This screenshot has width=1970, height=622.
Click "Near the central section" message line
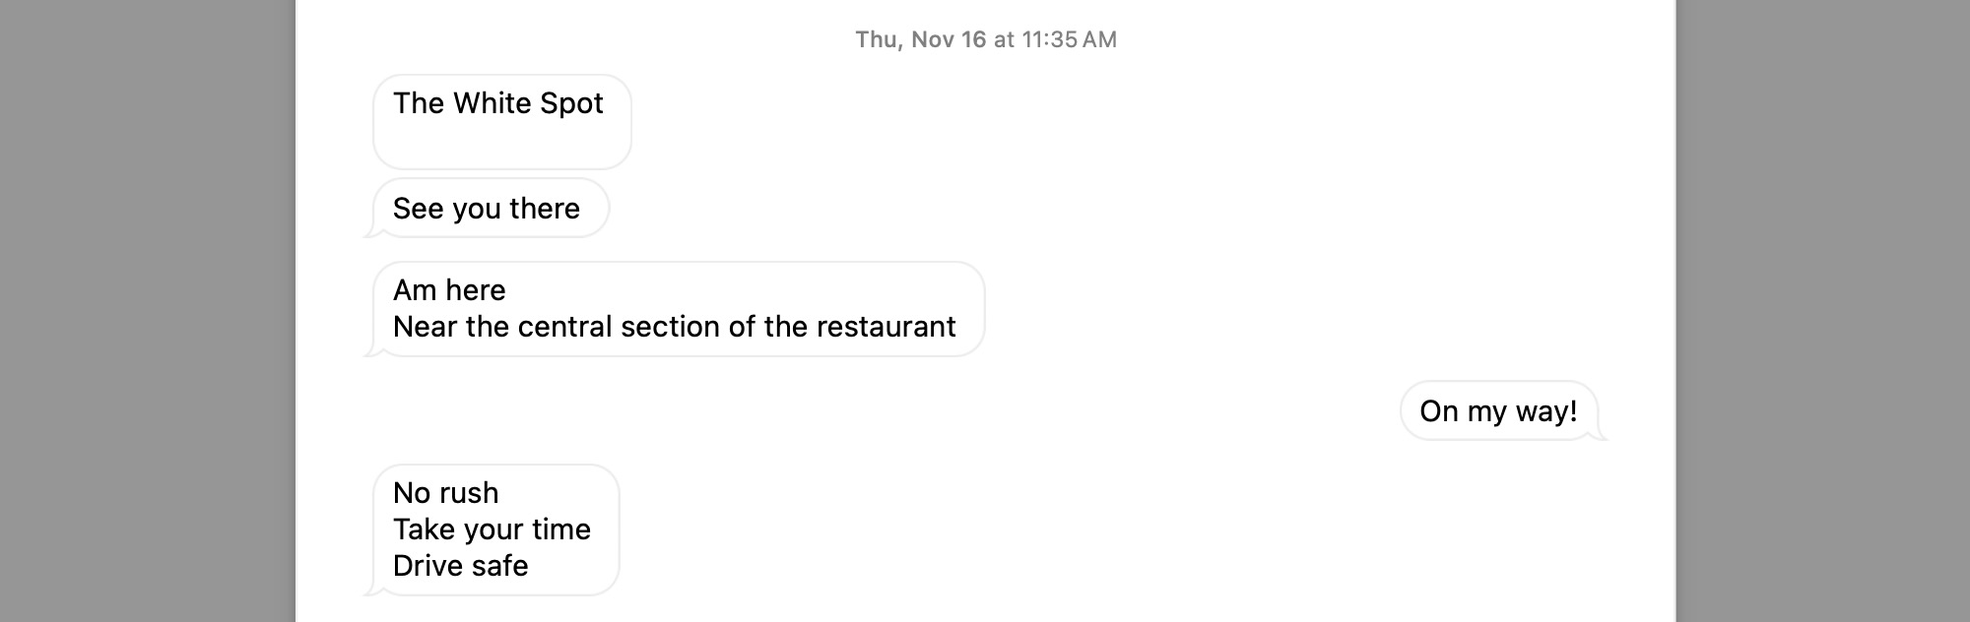(x=674, y=327)
